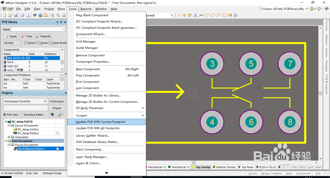
Task: Click the Apply filter button
Action: (11, 36)
